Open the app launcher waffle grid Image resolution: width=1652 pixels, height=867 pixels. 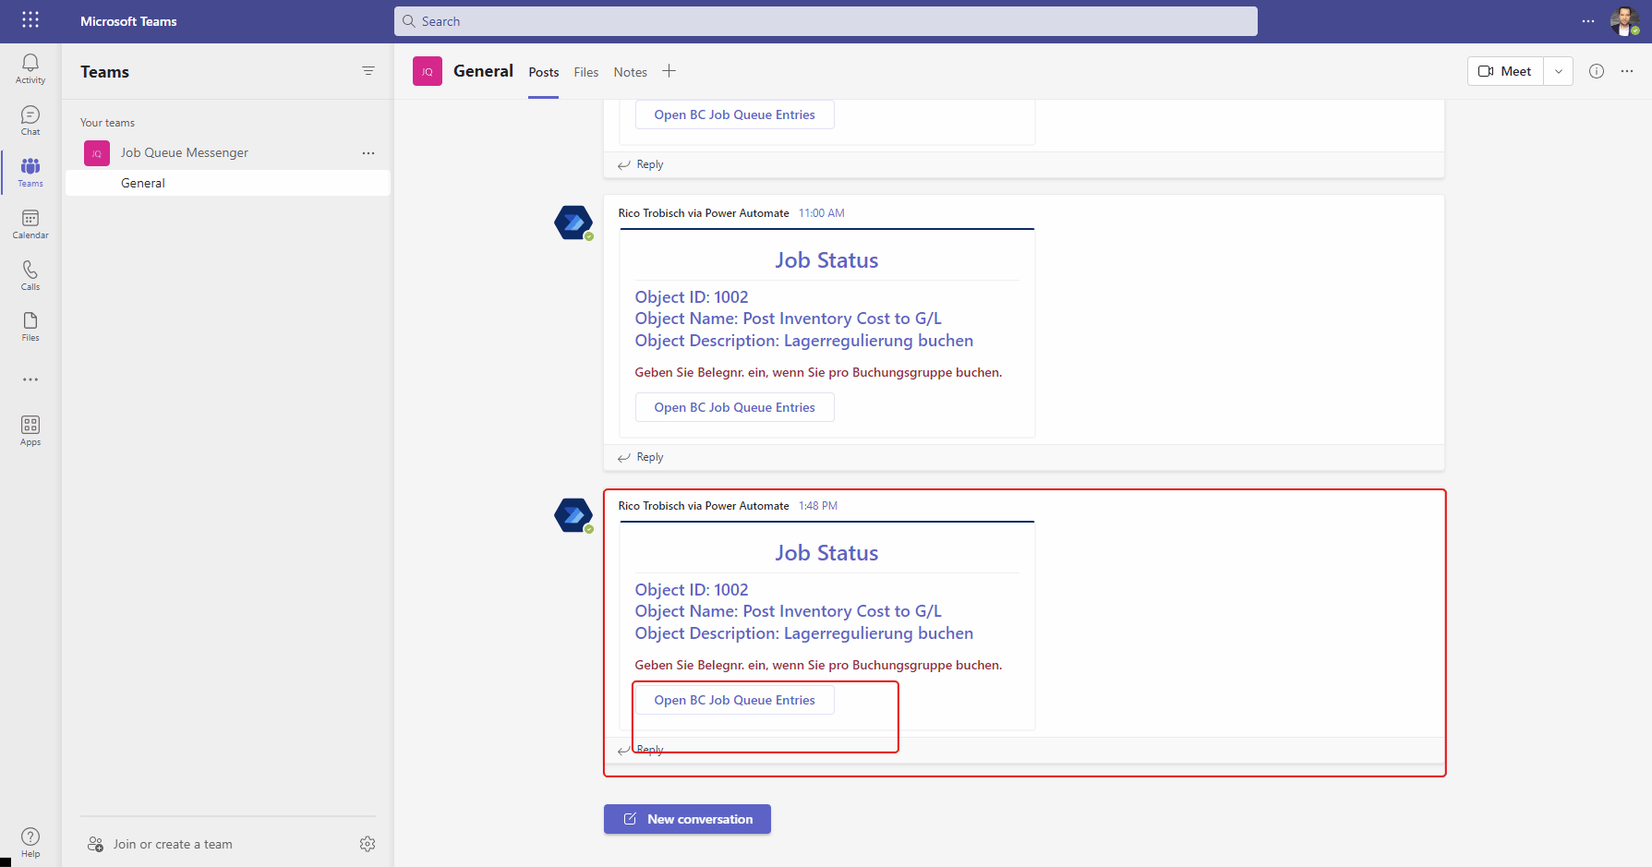coord(30,20)
